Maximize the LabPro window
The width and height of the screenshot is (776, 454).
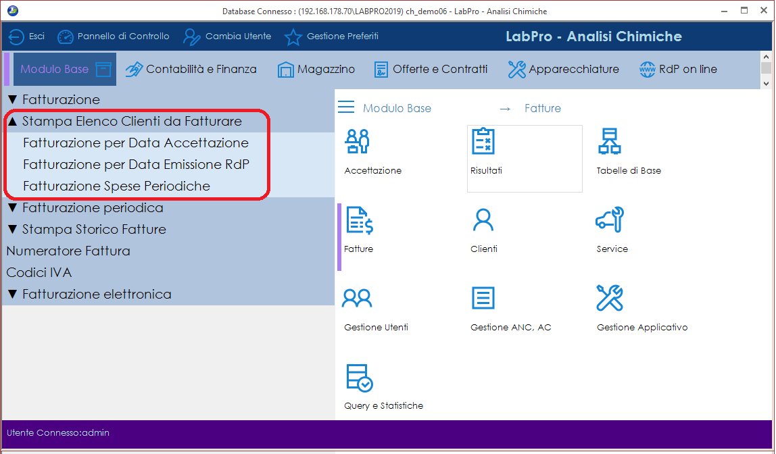744,10
